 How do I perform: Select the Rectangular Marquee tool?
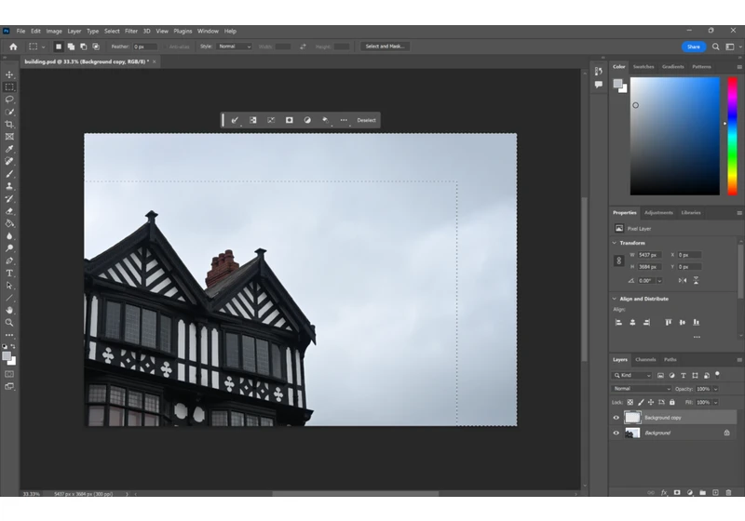(x=9, y=87)
